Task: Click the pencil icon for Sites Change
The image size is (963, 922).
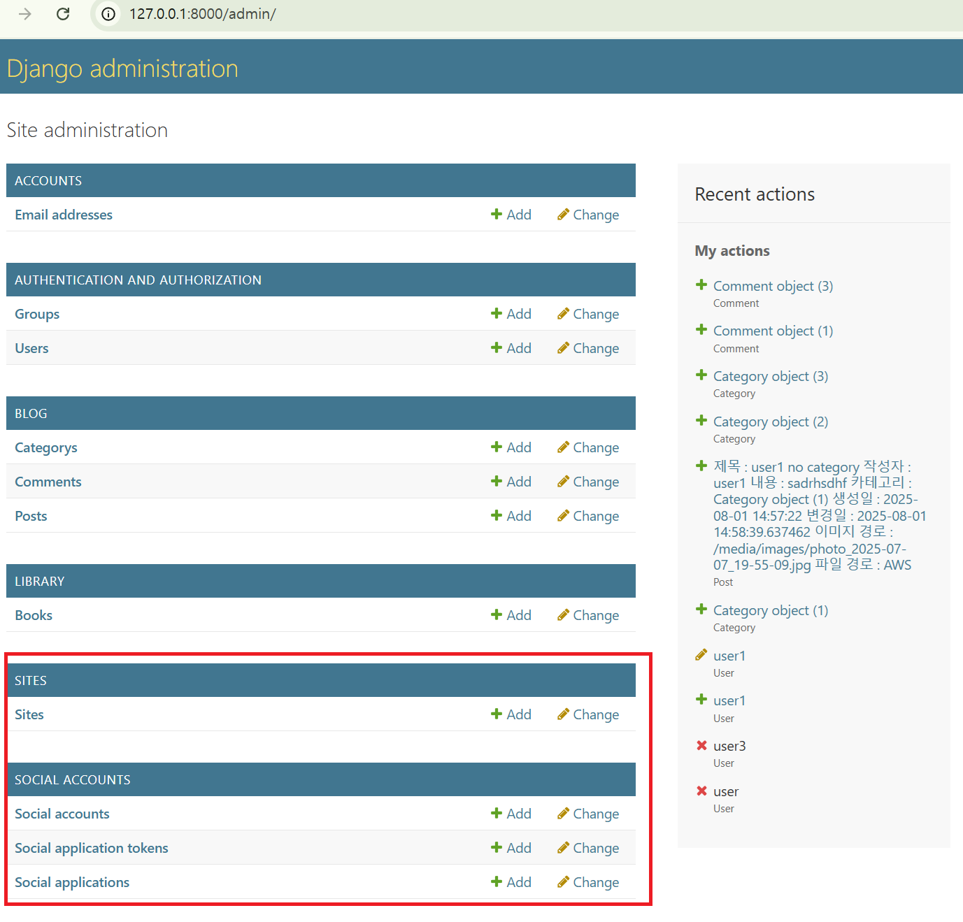Action: [x=563, y=714]
